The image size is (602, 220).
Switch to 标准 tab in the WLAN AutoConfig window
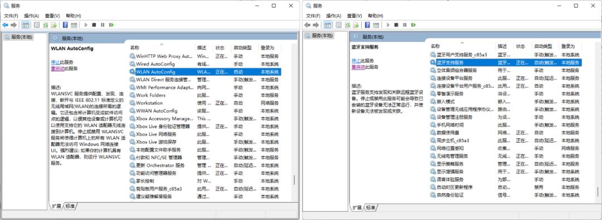[x=70, y=206]
